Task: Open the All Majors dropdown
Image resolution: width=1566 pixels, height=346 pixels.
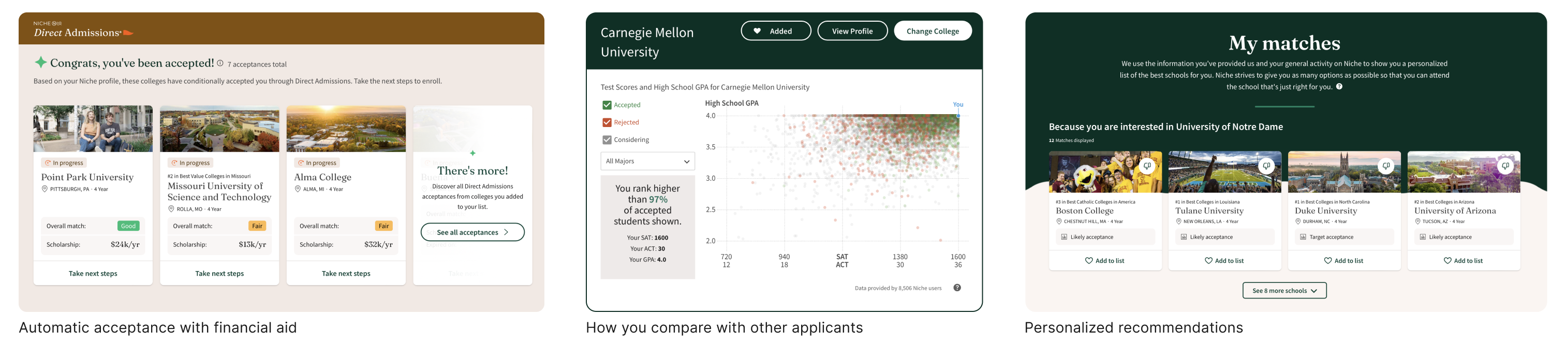Action: [x=647, y=161]
